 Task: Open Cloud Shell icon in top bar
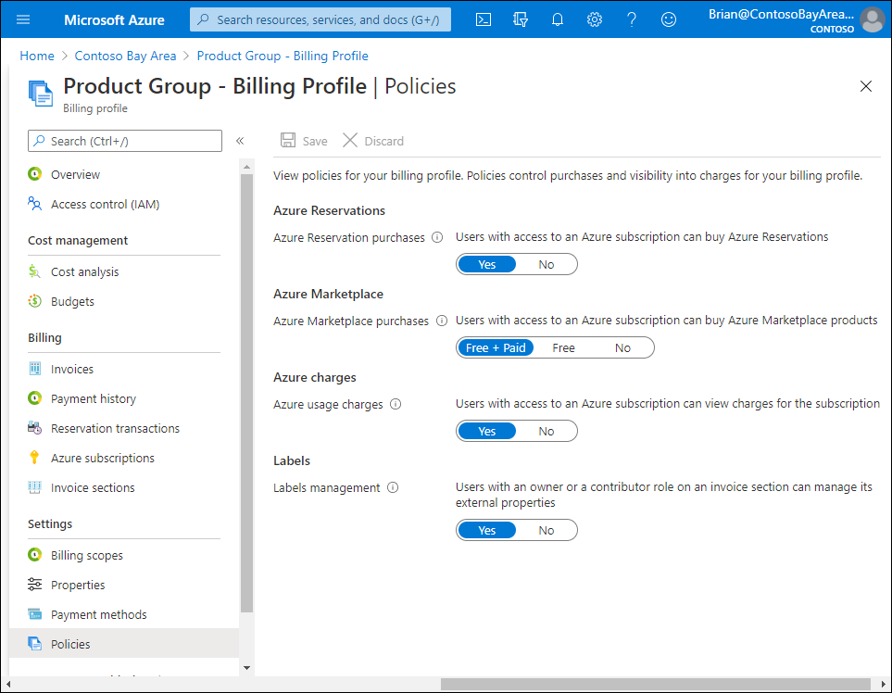pyautogui.click(x=484, y=19)
